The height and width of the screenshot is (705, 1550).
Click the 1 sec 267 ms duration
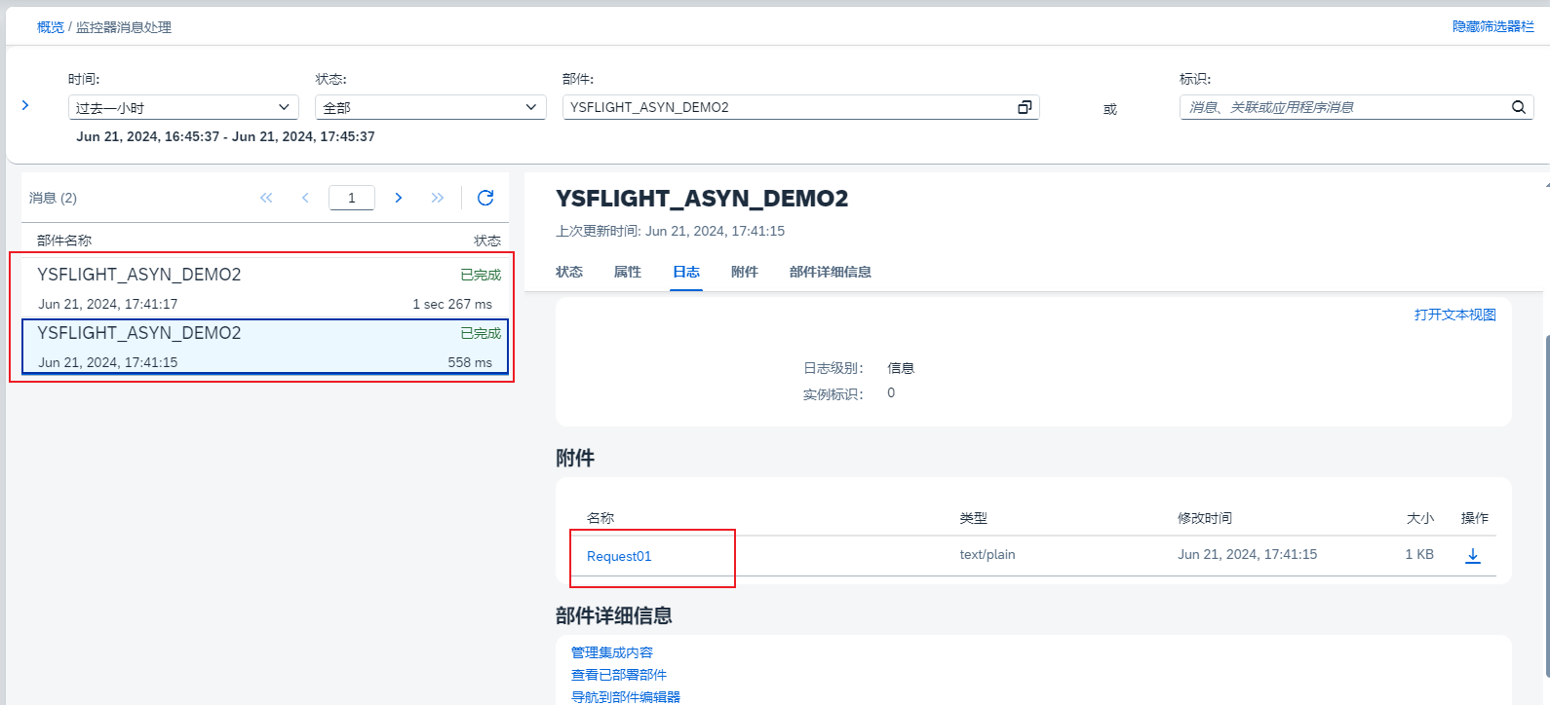452,304
